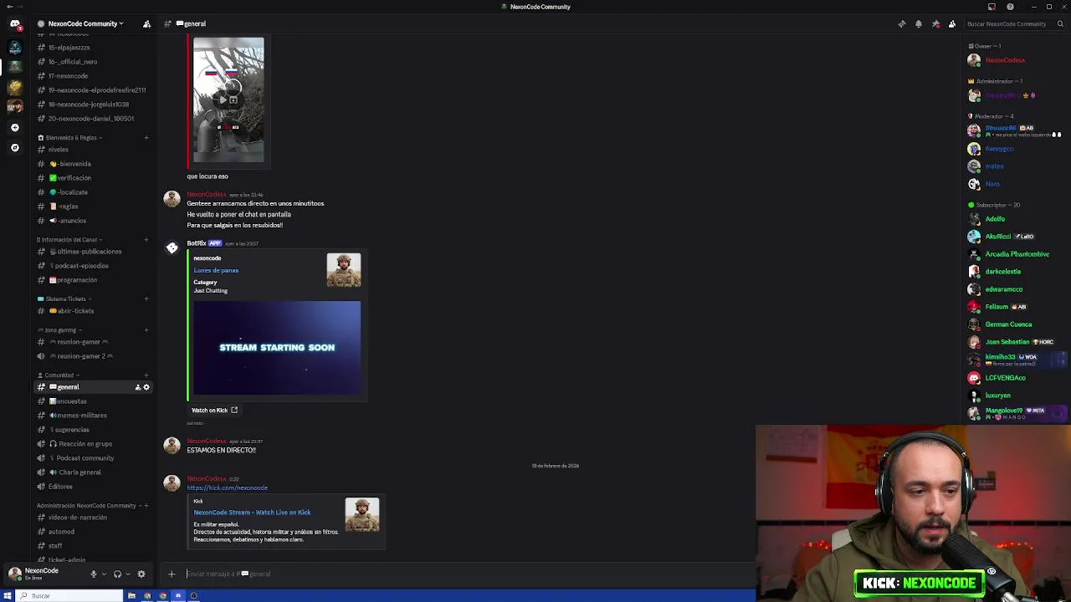Open the Threads icon in channel header
This screenshot has width=1071, height=602.
(x=901, y=23)
